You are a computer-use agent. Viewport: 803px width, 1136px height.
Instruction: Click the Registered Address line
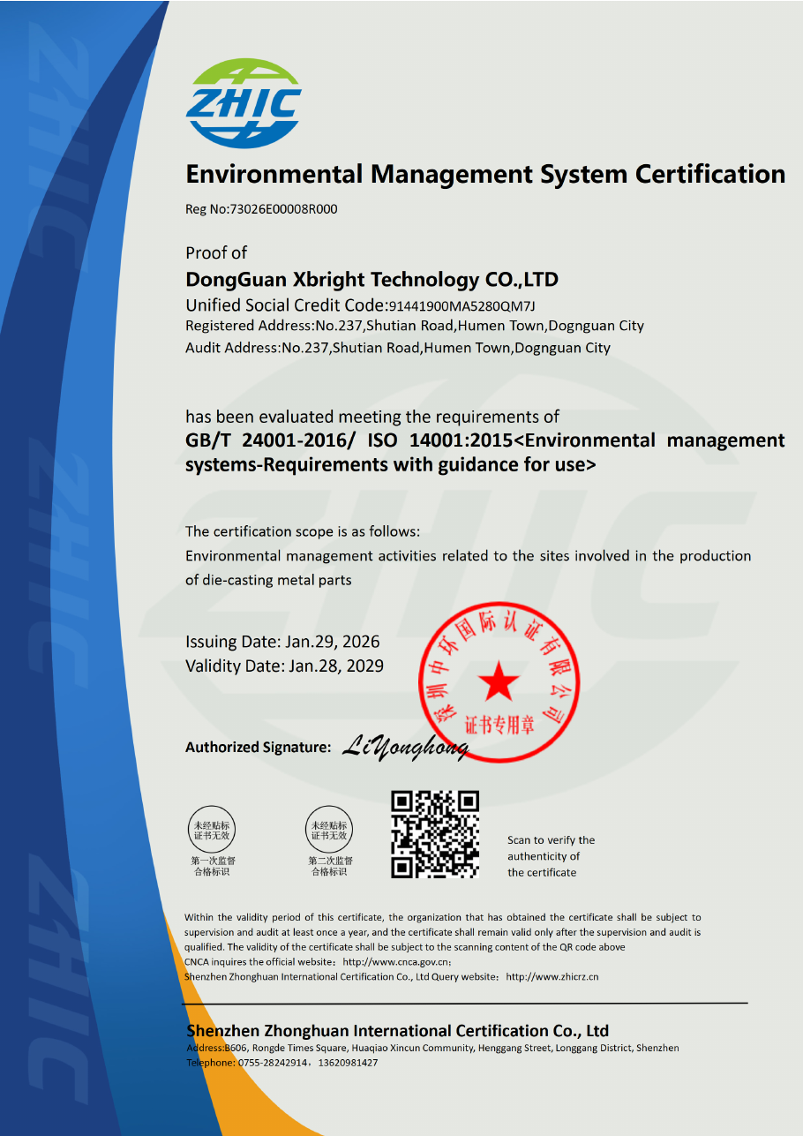click(415, 326)
